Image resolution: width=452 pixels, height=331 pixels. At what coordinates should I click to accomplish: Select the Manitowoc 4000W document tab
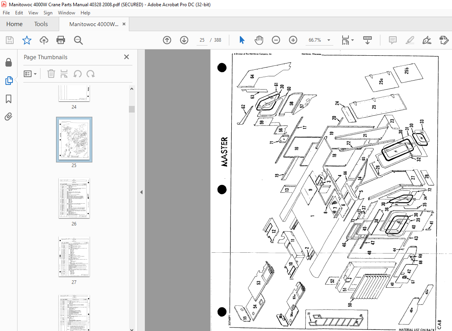click(94, 24)
